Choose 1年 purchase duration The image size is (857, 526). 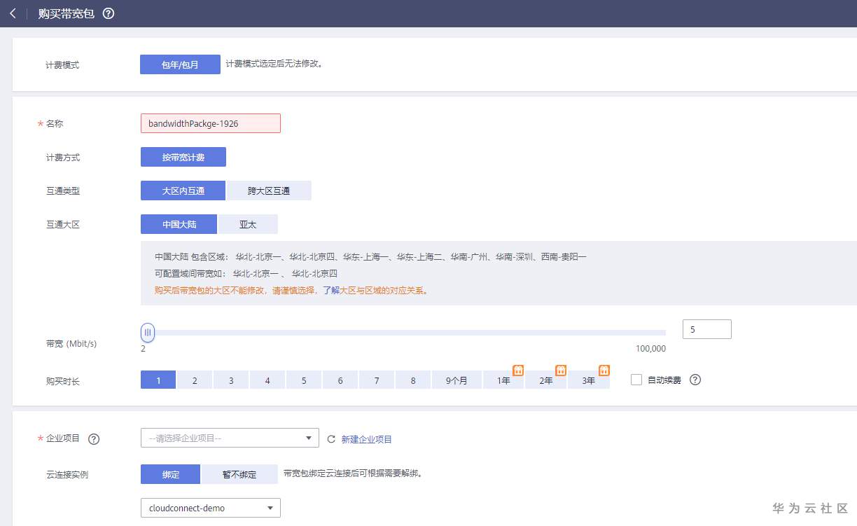click(x=503, y=380)
